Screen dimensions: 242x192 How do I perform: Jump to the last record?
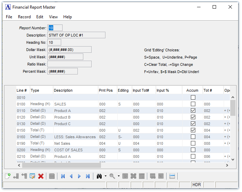[88, 176]
